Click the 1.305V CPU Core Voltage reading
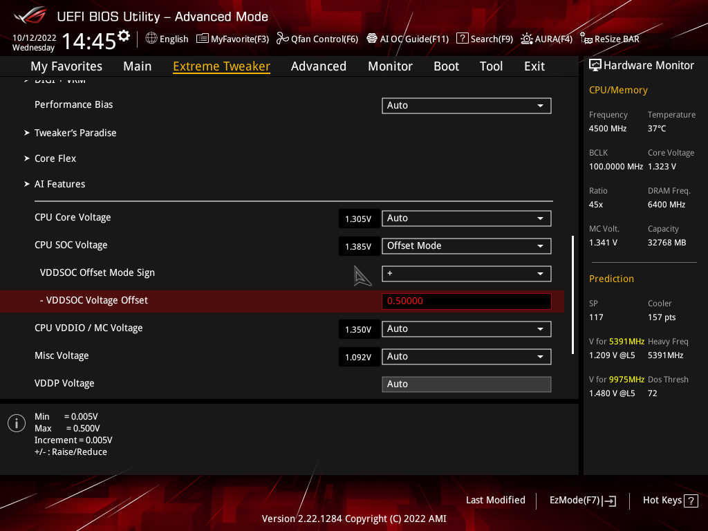This screenshot has height=531, width=708. click(358, 219)
